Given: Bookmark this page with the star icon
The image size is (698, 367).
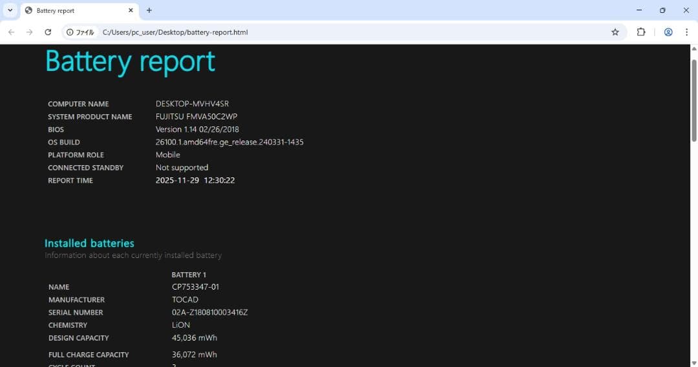Looking at the screenshot, I should (615, 32).
